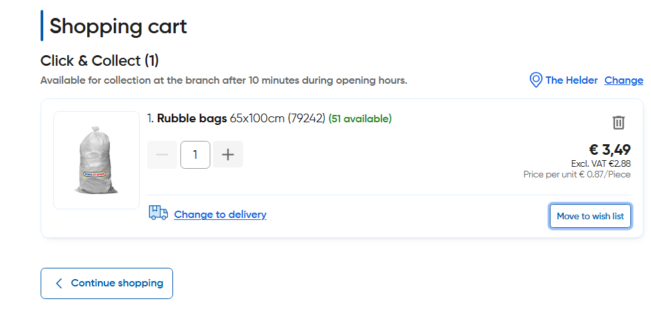Click the 51 available stock label
651x309 pixels.
pyautogui.click(x=360, y=119)
